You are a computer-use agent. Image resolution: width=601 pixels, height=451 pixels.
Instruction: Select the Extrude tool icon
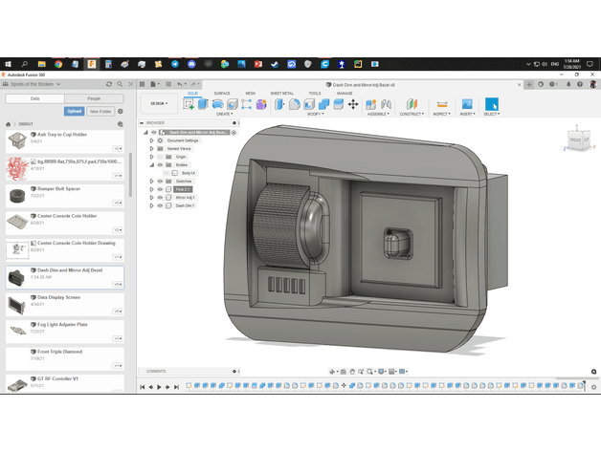(x=203, y=104)
